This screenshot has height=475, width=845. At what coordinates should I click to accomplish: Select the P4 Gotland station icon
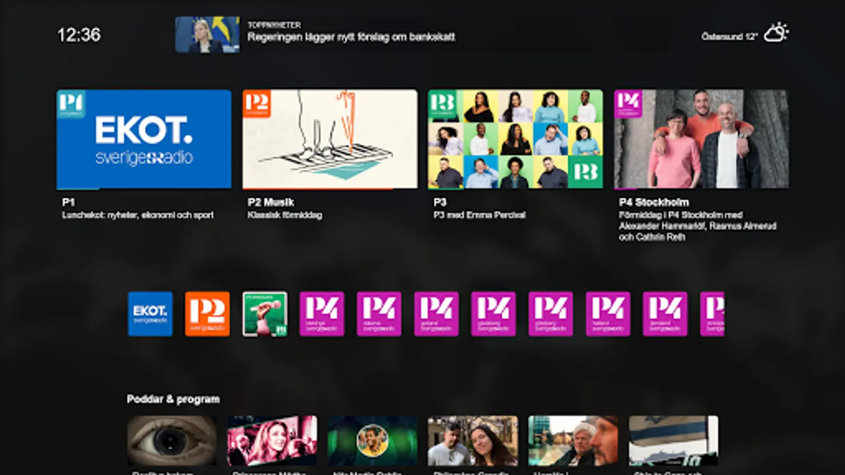click(x=436, y=314)
